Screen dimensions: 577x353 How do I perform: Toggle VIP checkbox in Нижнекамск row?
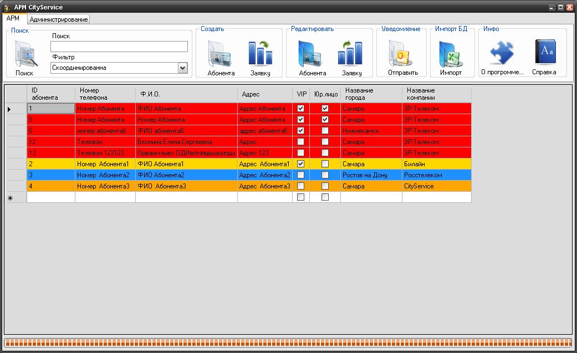click(300, 130)
